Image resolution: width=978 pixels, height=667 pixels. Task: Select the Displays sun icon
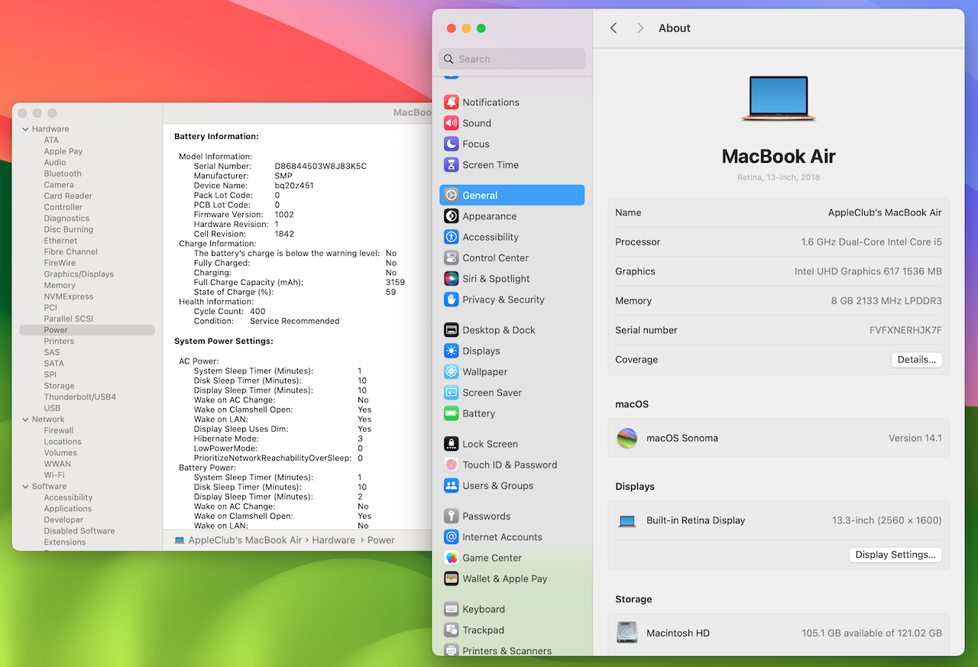click(x=451, y=351)
